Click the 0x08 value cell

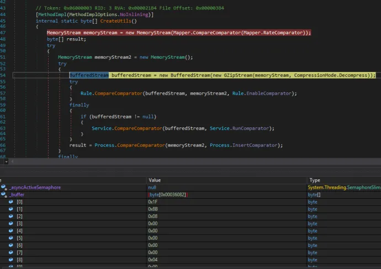153,216
